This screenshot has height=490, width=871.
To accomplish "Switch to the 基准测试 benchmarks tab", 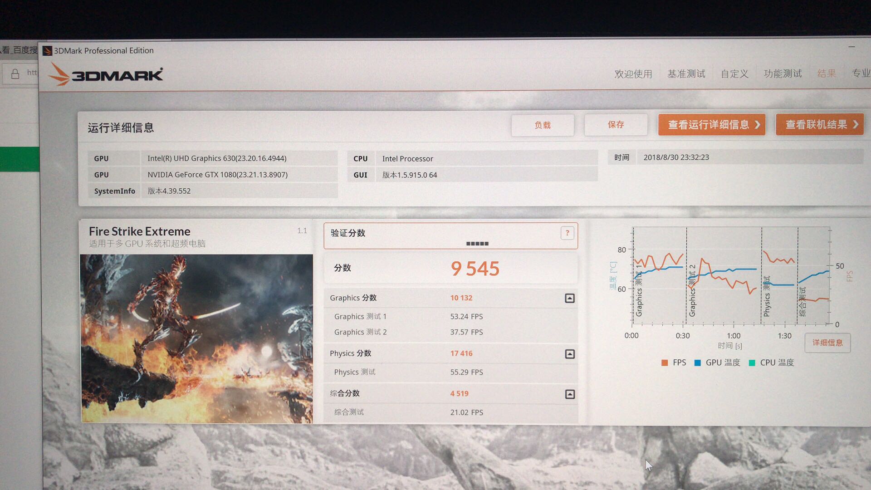I will click(x=686, y=74).
